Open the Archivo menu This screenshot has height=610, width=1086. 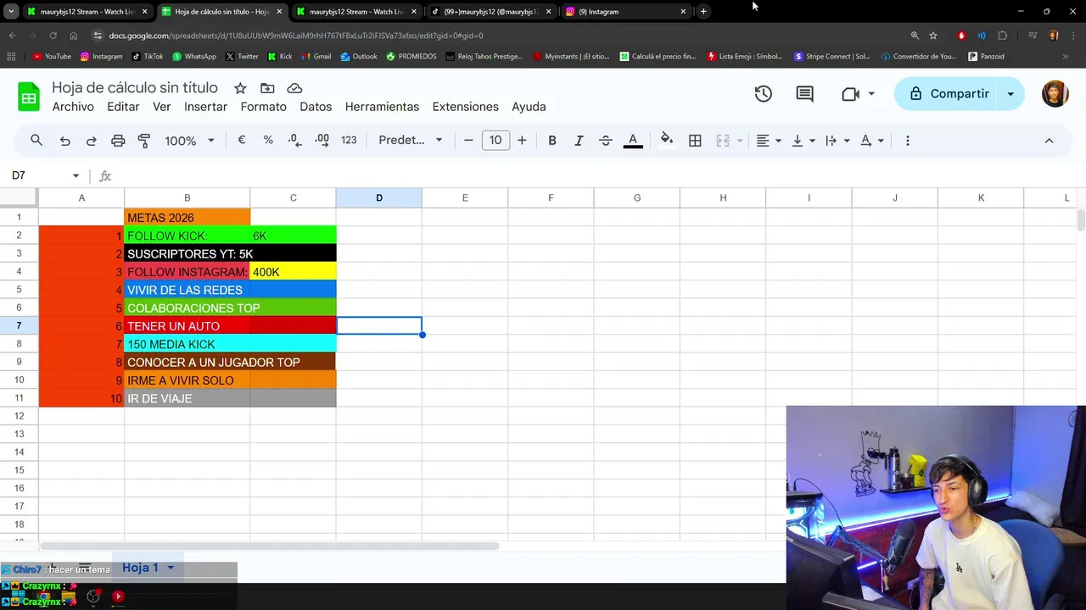pos(73,107)
